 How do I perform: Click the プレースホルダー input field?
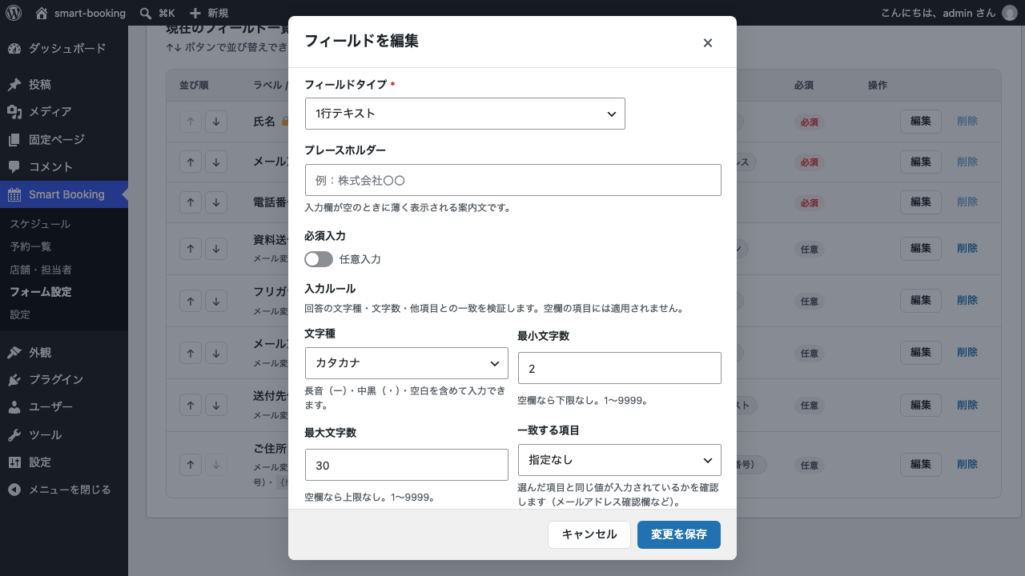coord(512,180)
